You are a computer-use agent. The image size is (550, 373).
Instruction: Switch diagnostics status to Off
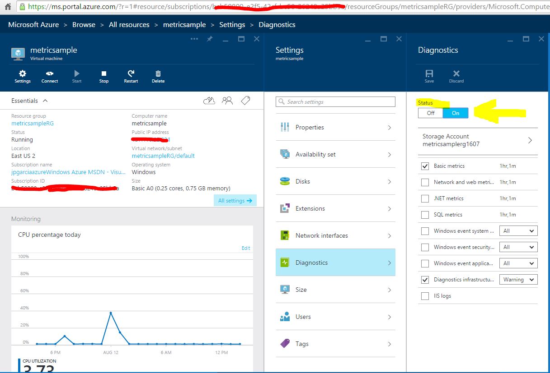[430, 113]
